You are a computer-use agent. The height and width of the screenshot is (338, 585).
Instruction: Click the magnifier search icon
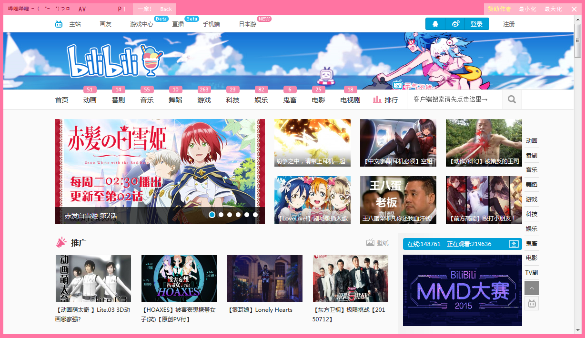[512, 99]
